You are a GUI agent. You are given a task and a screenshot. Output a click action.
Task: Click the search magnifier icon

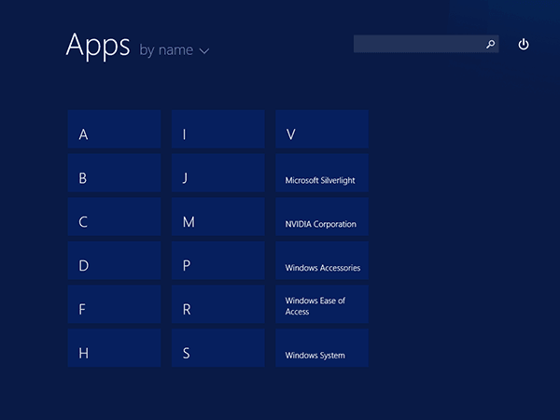[x=490, y=44]
